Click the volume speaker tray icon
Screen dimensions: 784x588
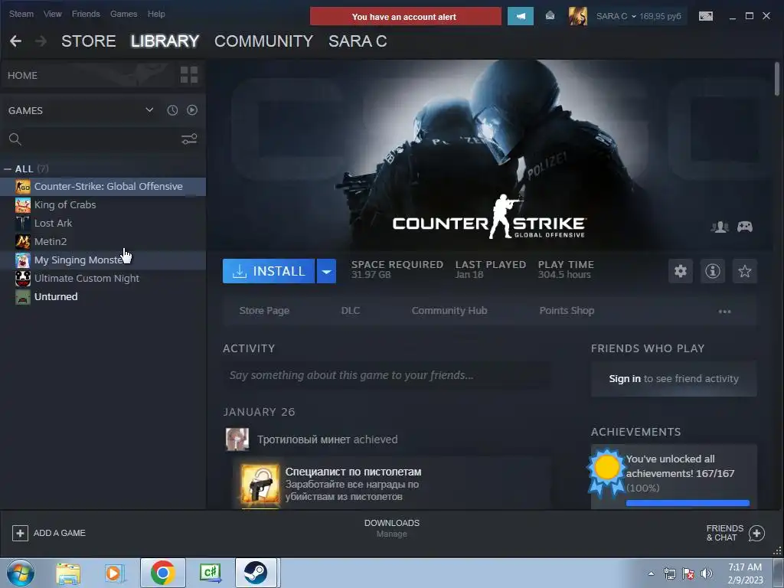pyautogui.click(x=707, y=573)
